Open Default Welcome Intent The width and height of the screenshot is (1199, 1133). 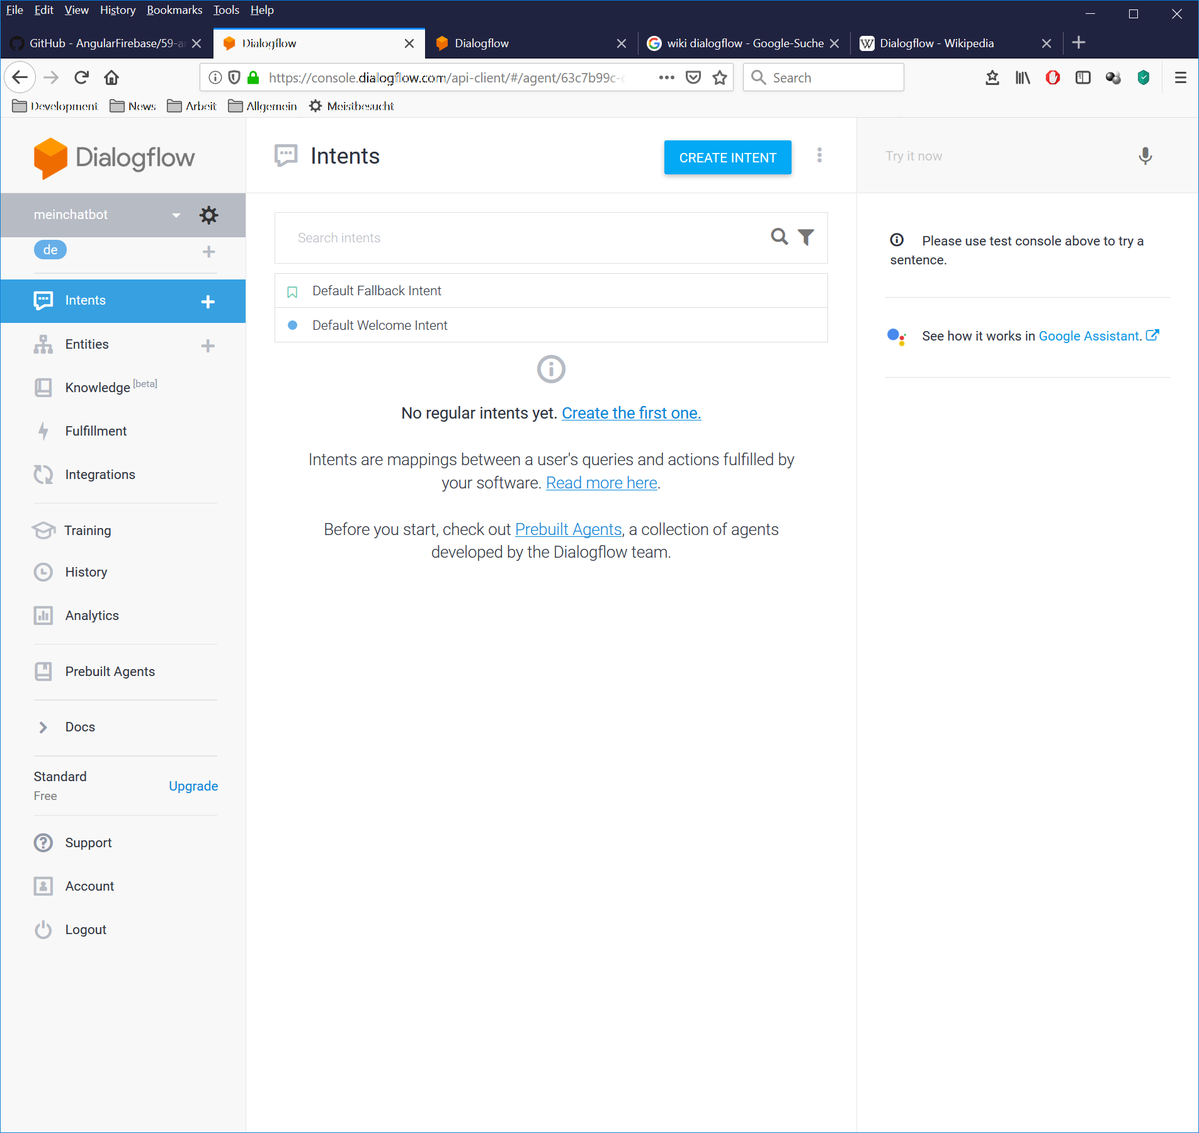[x=551, y=325]
